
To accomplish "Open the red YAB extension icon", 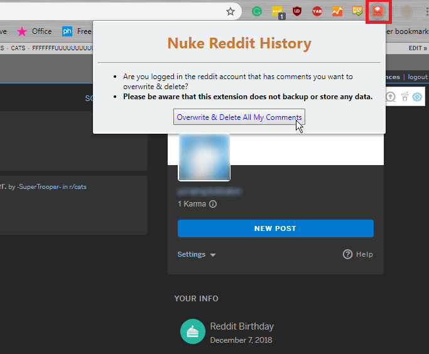I will 317,11.
